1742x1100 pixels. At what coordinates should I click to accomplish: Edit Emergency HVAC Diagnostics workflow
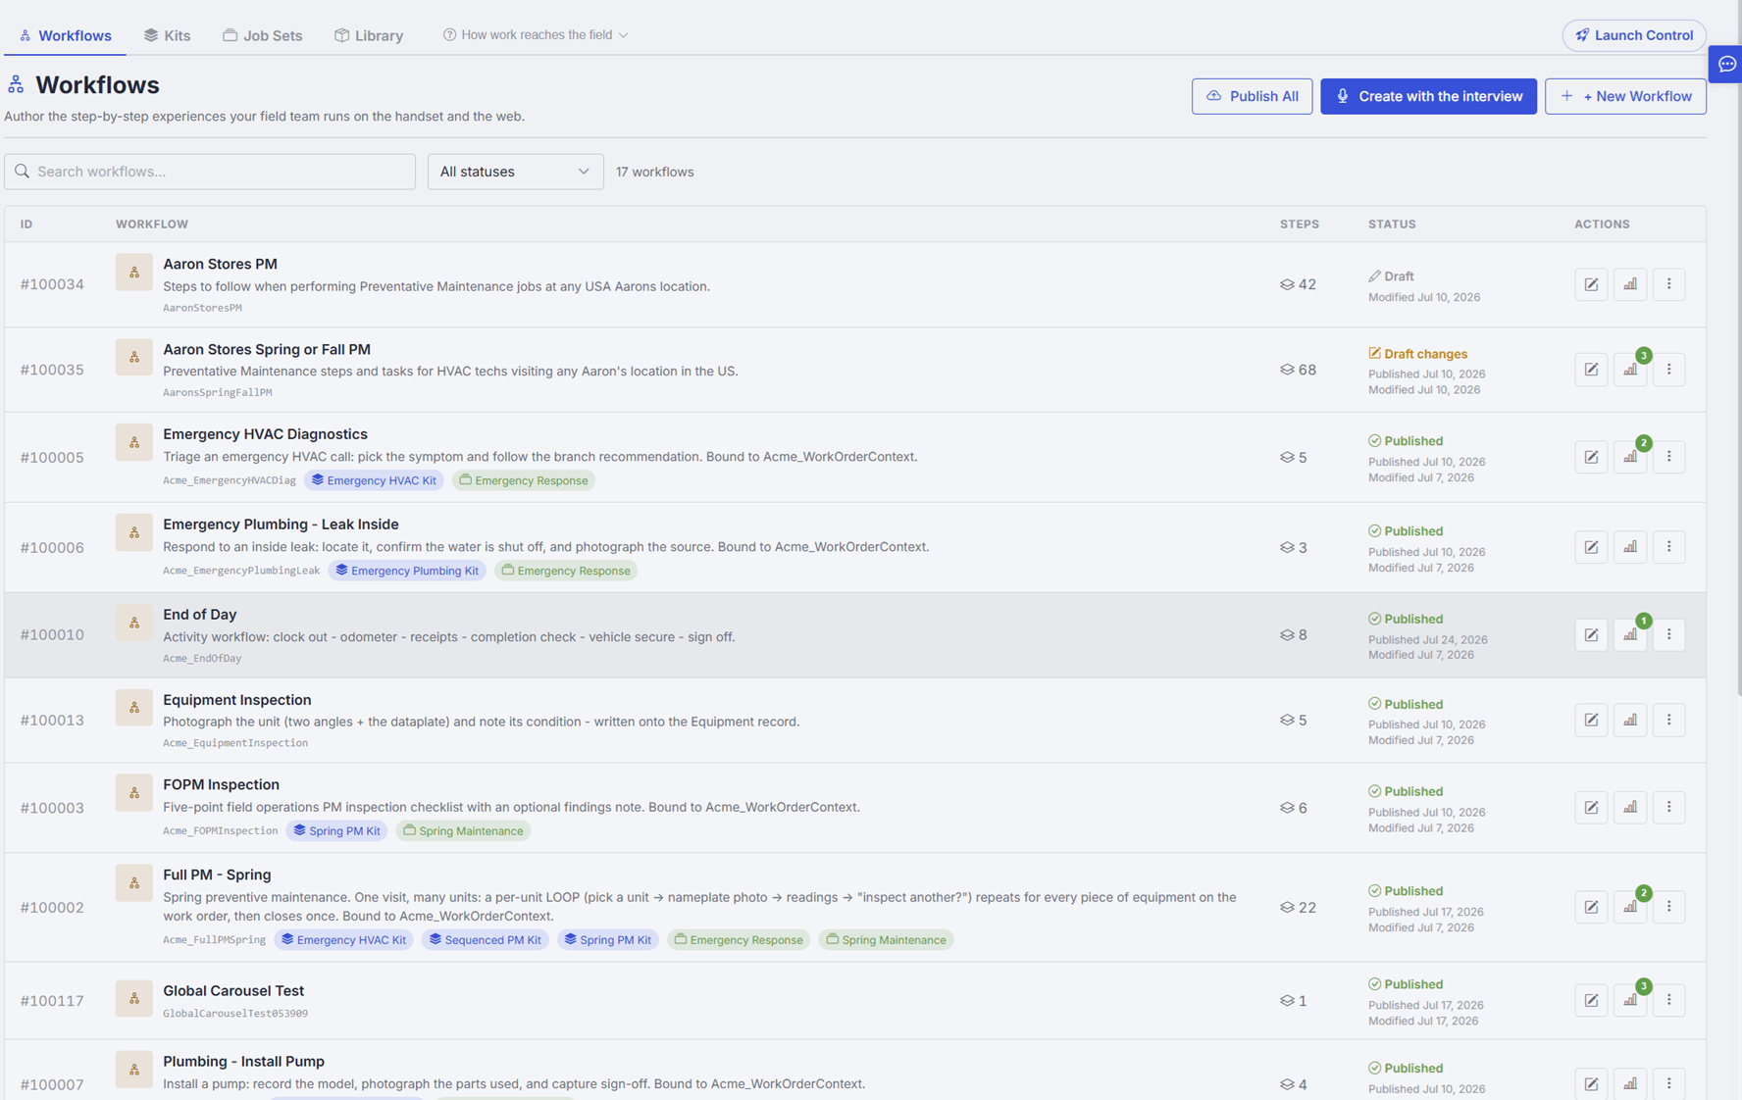[1591, 457]
